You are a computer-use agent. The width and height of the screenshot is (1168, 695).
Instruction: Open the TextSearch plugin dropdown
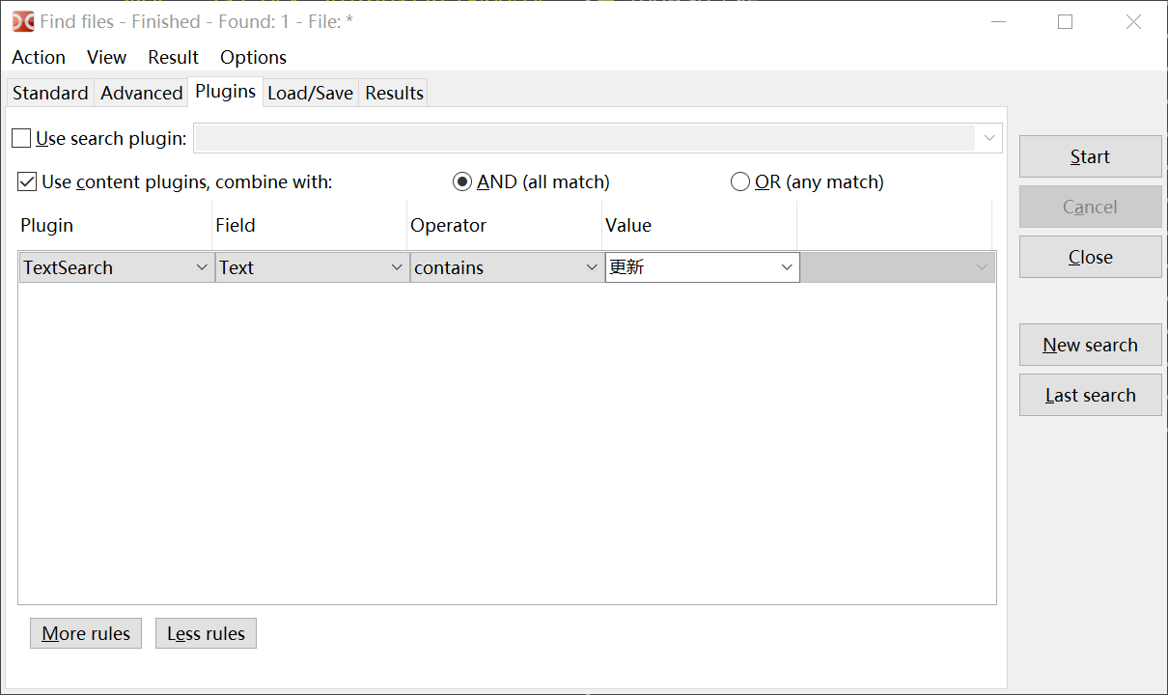116,267
